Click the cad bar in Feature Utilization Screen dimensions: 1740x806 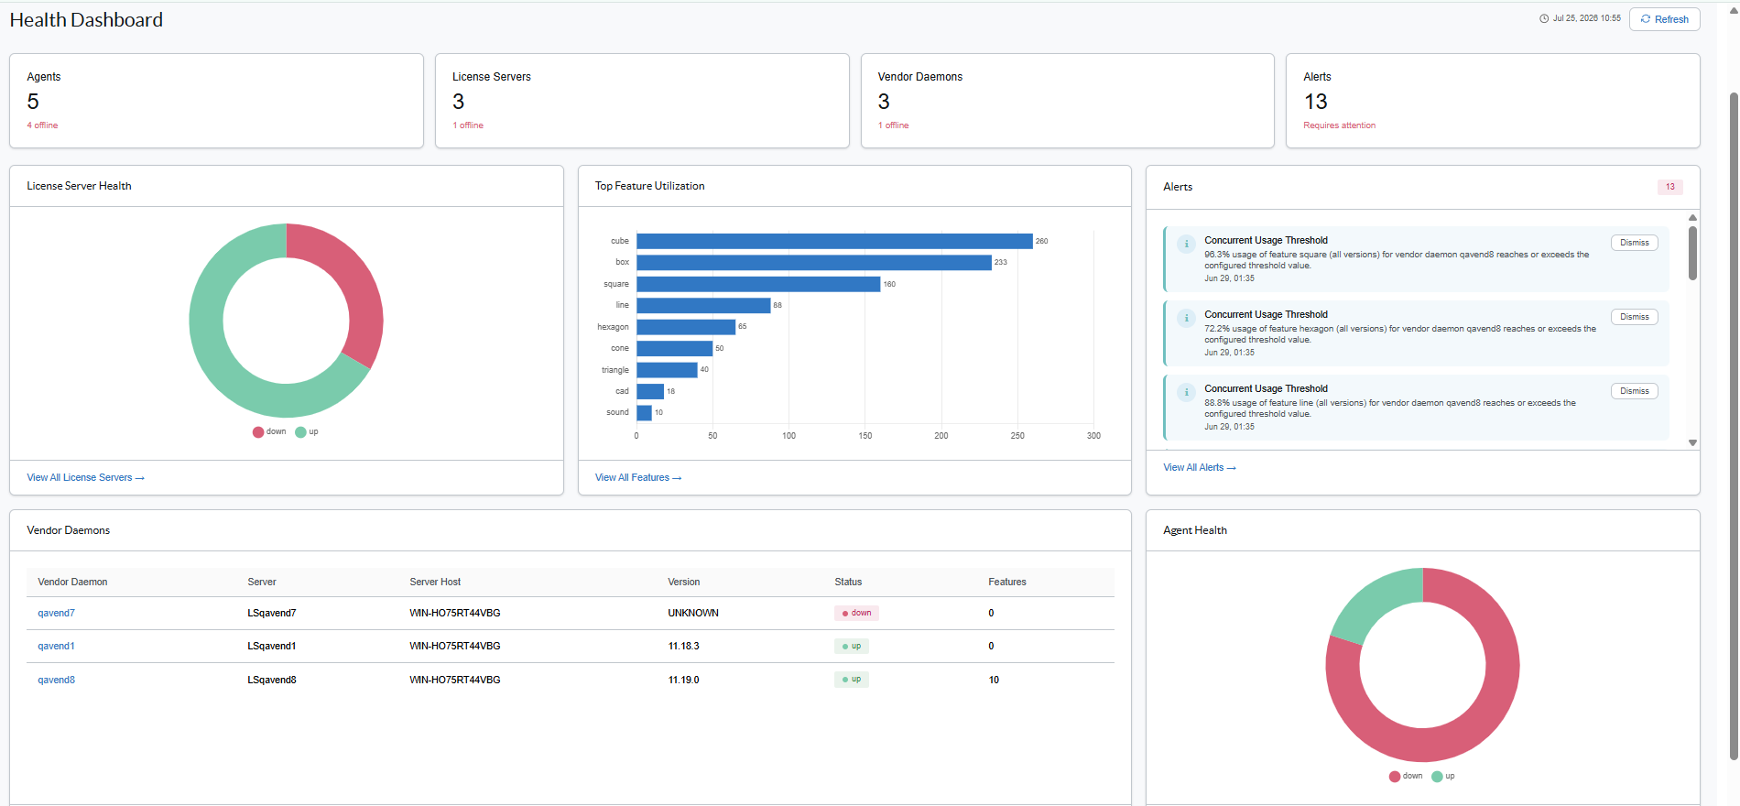tap(650, 391)
